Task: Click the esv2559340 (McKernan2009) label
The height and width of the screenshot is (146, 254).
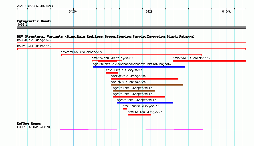Action: coord(82,52)
